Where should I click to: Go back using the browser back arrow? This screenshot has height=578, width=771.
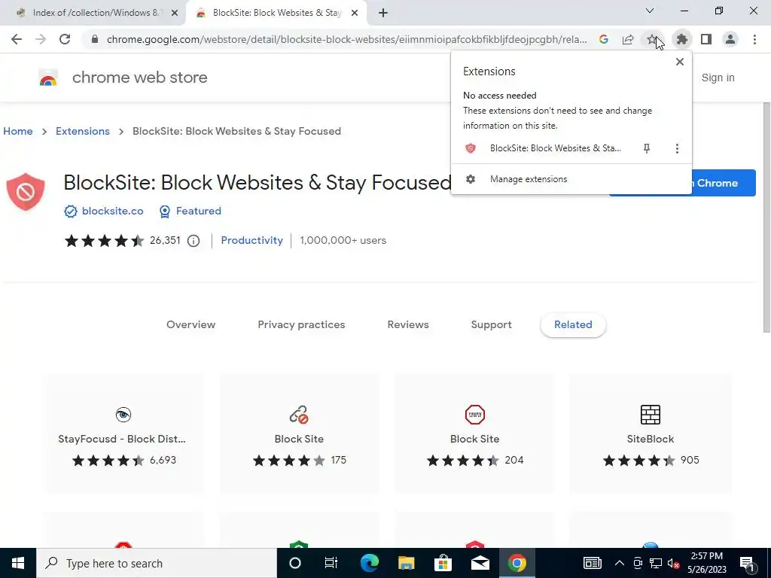[x=17, y=39]
